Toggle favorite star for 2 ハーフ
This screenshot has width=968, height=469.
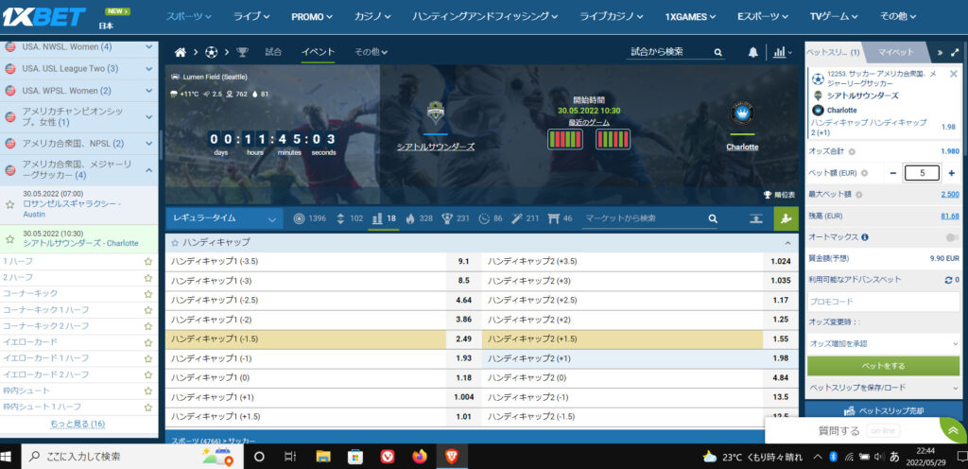(147, 278)
